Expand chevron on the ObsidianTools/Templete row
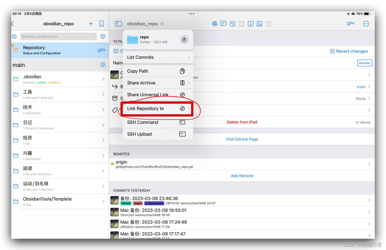Image resolution: width=386 pixels, height=250 pixels. pyautogui.click(x=103, y=201)
